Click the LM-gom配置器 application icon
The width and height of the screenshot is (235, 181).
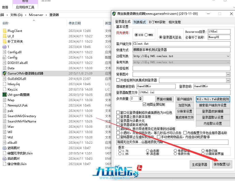pos(5,95)
